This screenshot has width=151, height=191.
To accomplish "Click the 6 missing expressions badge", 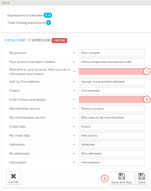I will point(48,23).
